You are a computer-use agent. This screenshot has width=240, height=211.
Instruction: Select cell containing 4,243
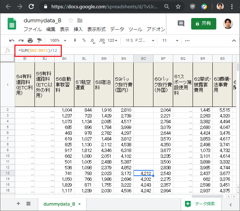click(x=143, y=185)
